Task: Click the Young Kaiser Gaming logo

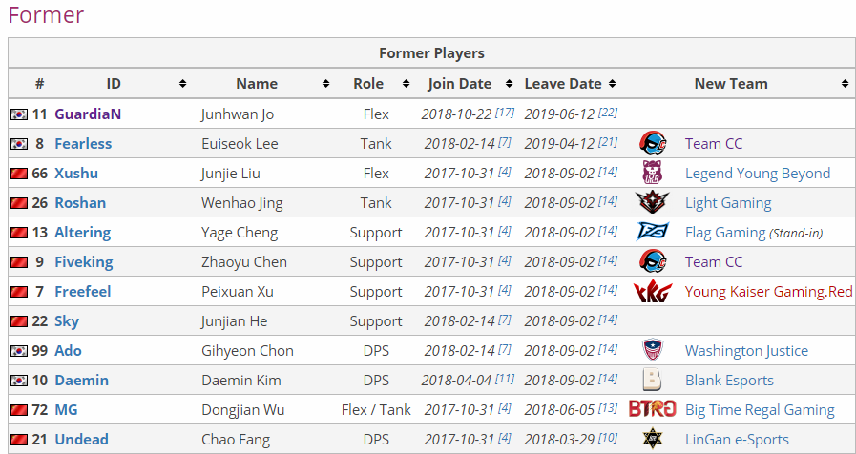Action: [653, 292]
